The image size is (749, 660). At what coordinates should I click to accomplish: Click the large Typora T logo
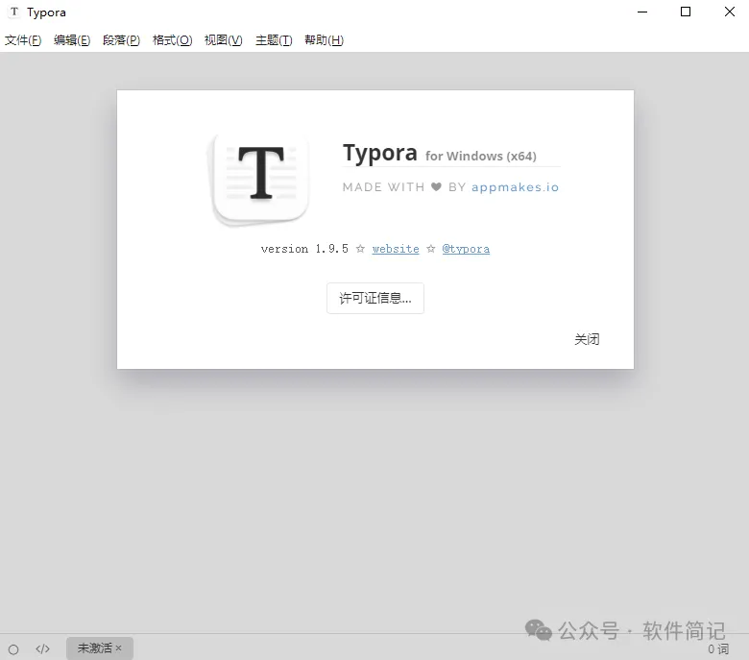[260, 180]
